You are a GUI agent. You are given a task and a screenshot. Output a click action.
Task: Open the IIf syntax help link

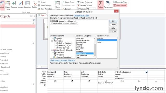tap(62, 60)
